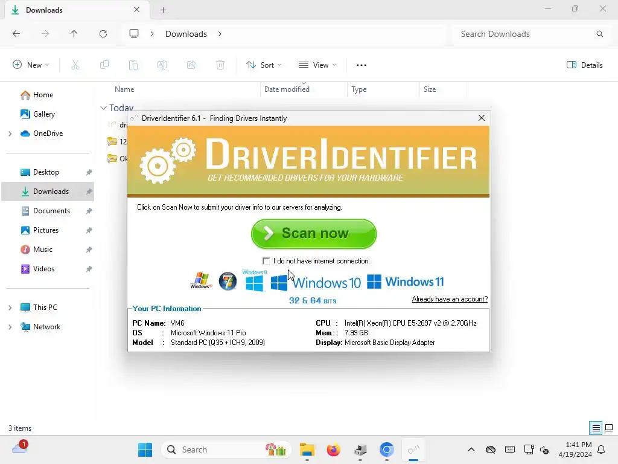Toggle the Details pane
This screenshot has width=618, height=464.
(x=585, y=65)
